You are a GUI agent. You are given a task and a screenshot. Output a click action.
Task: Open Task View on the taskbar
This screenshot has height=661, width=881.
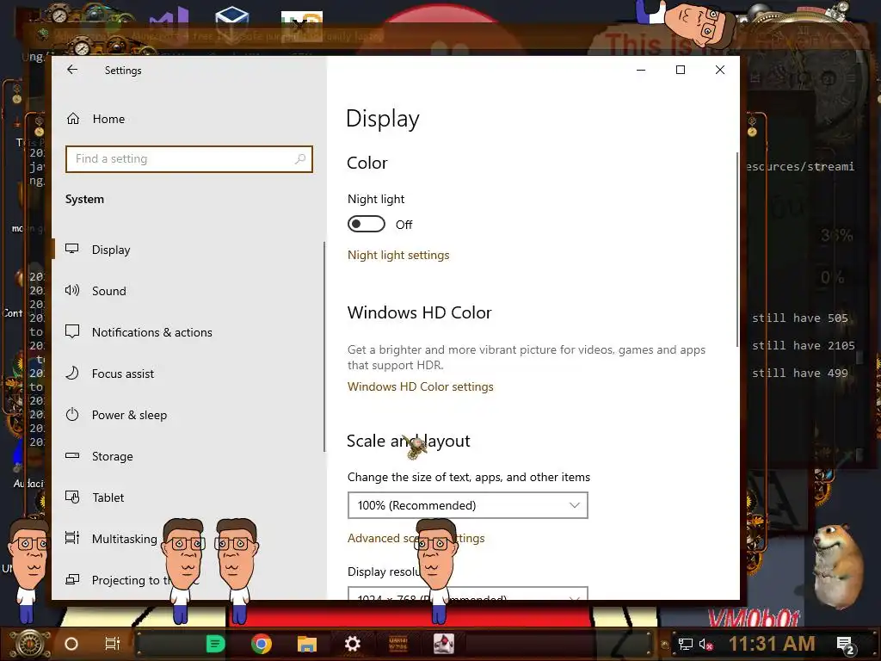[x=113, y=644]
